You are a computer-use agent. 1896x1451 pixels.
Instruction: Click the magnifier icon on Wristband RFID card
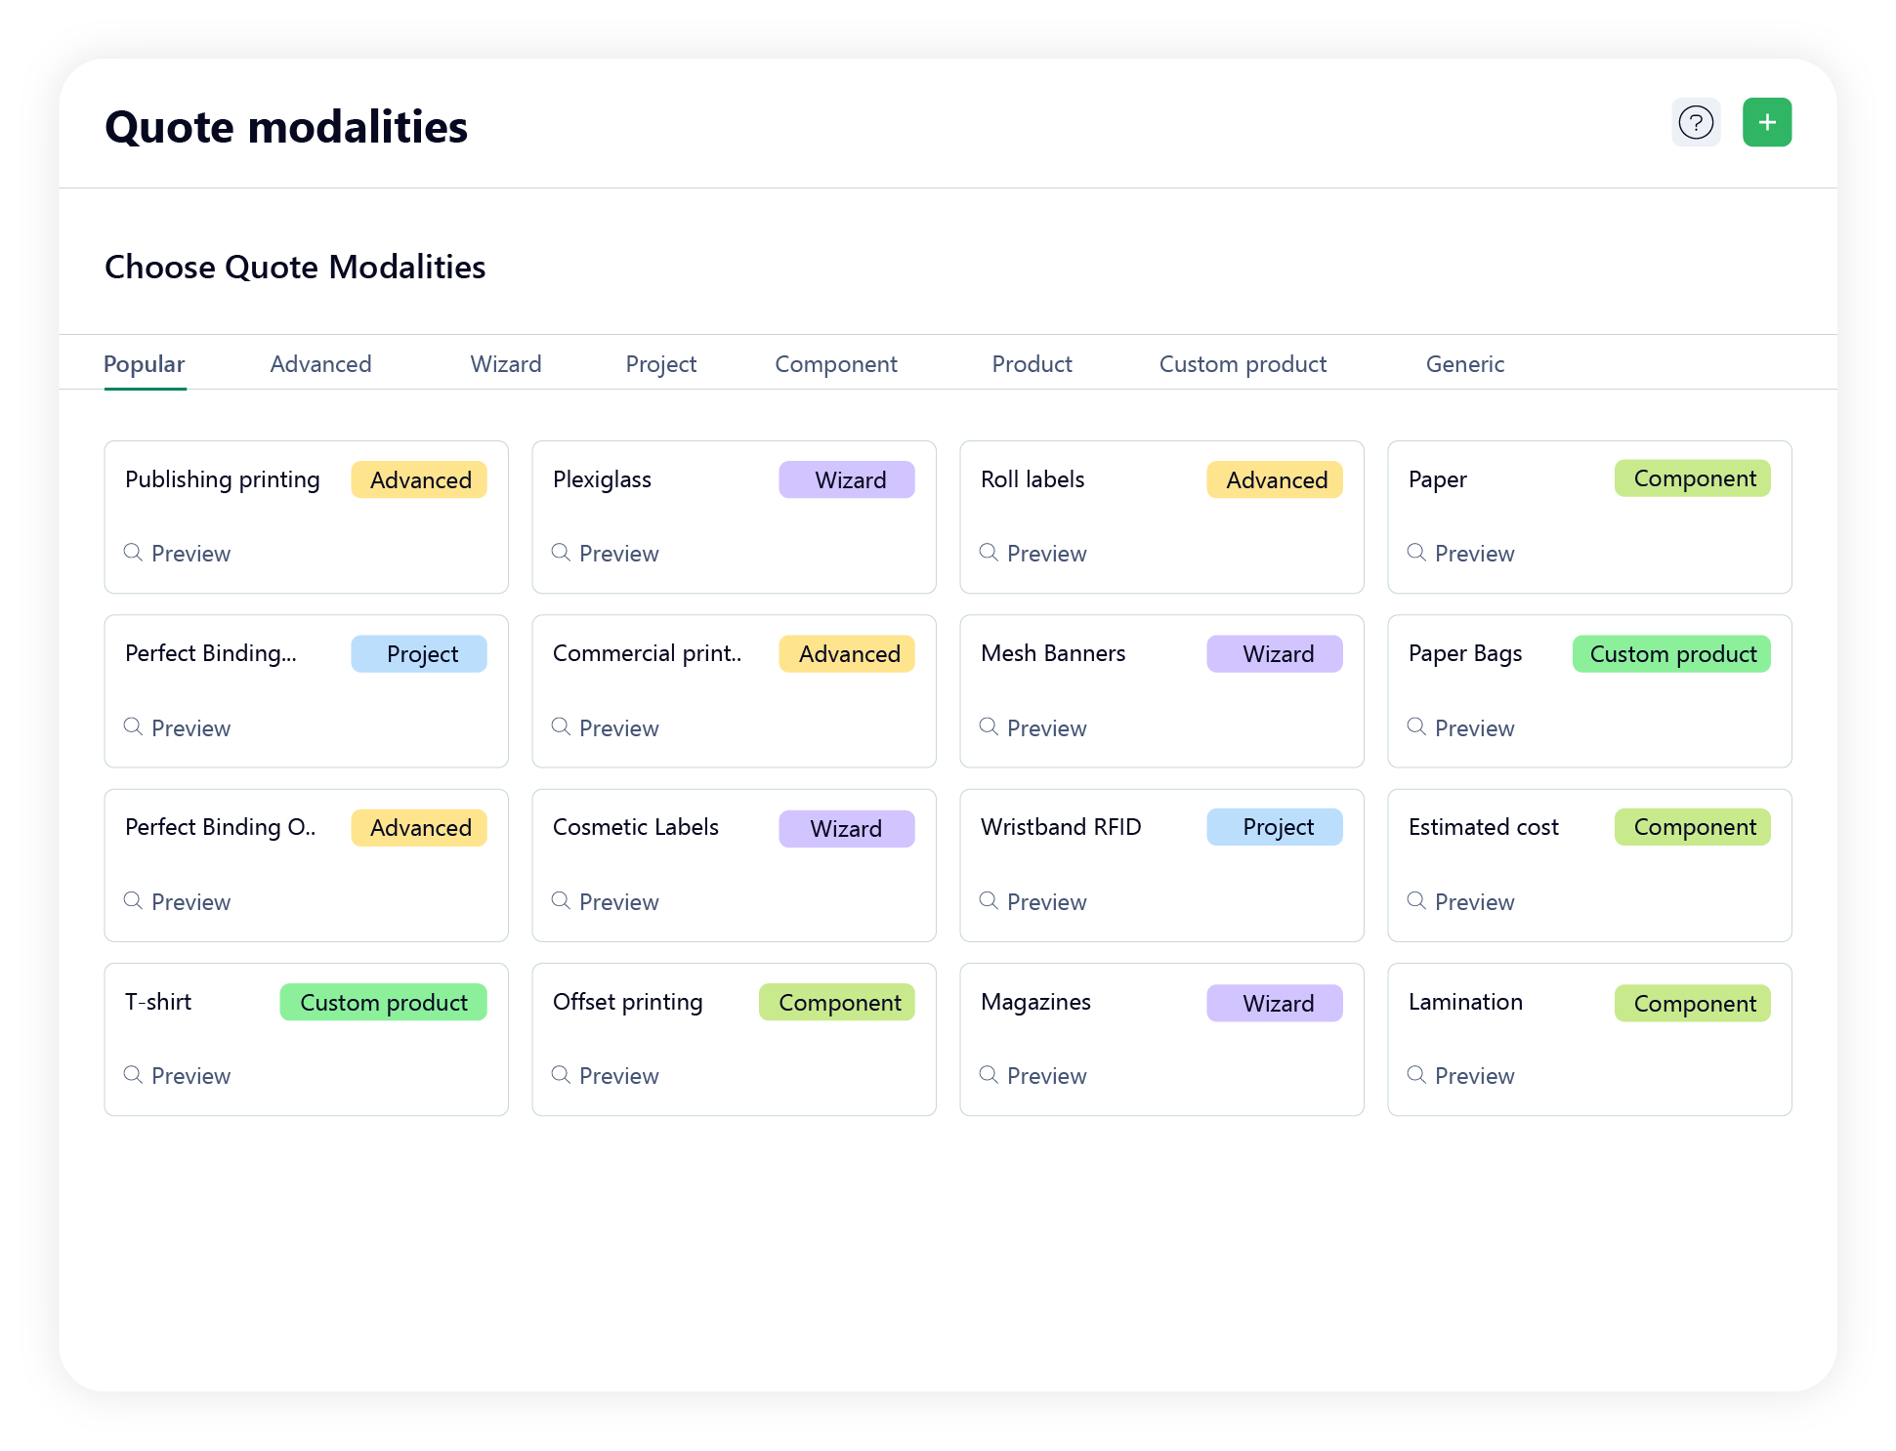[x=989, y=900]
